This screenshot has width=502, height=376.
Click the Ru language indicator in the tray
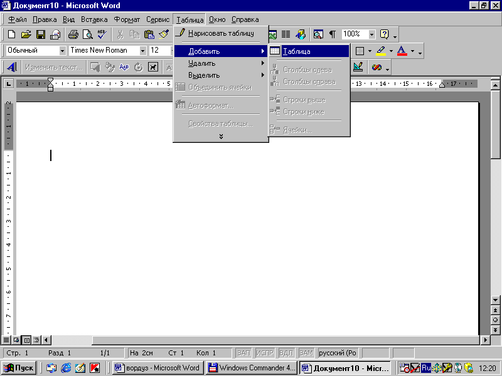(426, 368)
